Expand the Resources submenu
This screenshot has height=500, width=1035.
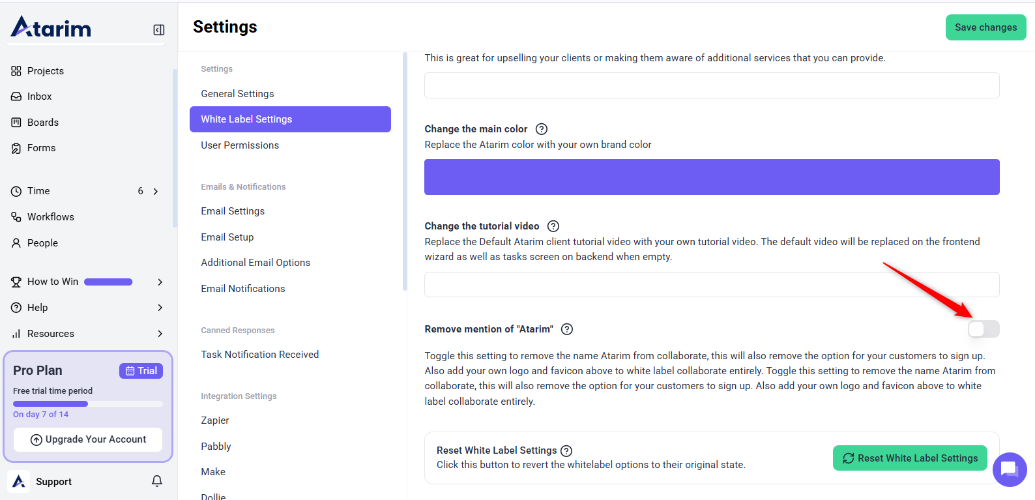click(x=160, y=334)
